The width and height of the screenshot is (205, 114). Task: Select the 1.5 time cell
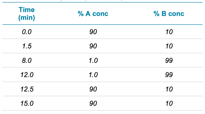pyautogui.click(x=27, y=46)
